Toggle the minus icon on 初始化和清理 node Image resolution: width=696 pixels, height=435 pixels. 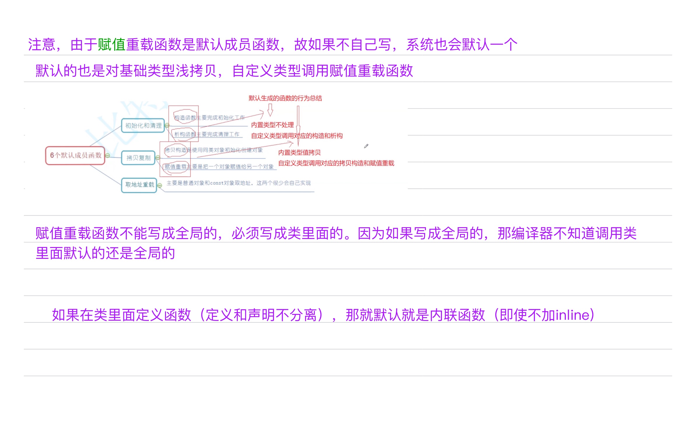click(167, 126)
